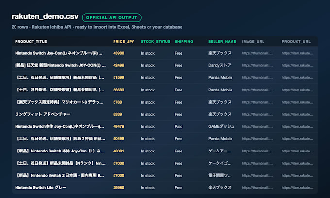Select price 43980
Screen dimensions: 330x198
pos(118,53)
